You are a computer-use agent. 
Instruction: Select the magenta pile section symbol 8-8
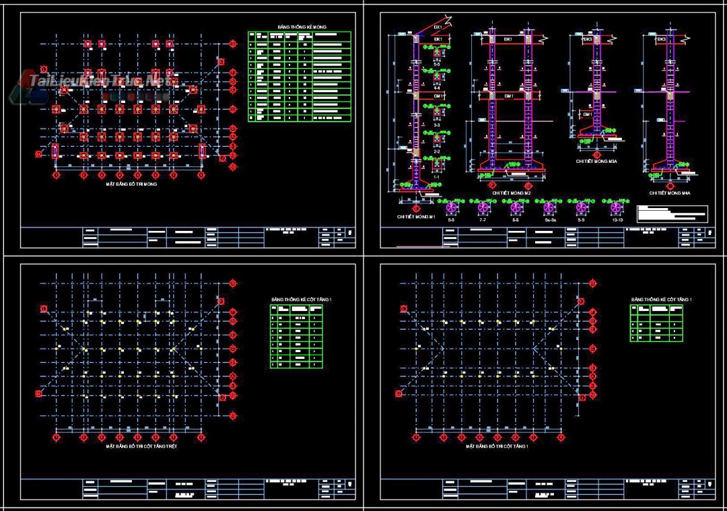pyautogui.click(x=516, y=207)
